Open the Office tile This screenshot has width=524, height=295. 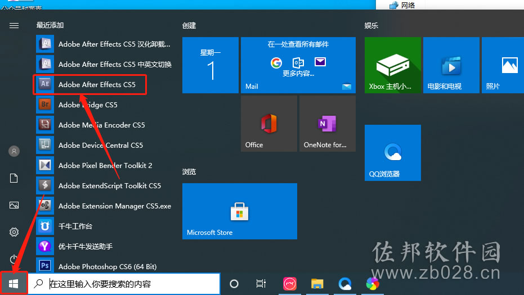269,124
